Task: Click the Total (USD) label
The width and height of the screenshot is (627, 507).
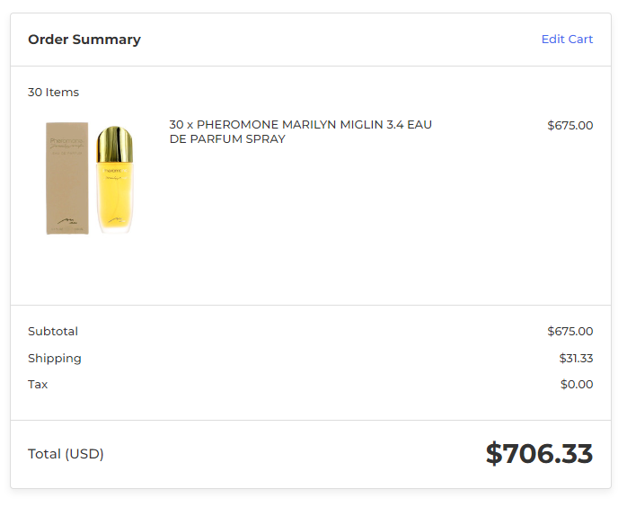Action: (66, 454)
